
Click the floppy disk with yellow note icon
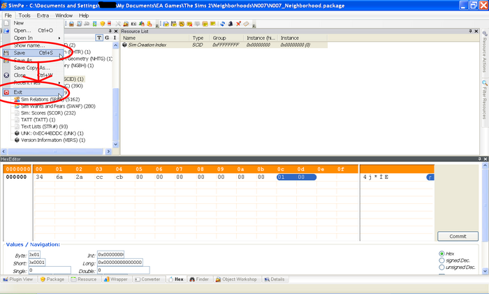pyautogui.click(x=174, y=24)
